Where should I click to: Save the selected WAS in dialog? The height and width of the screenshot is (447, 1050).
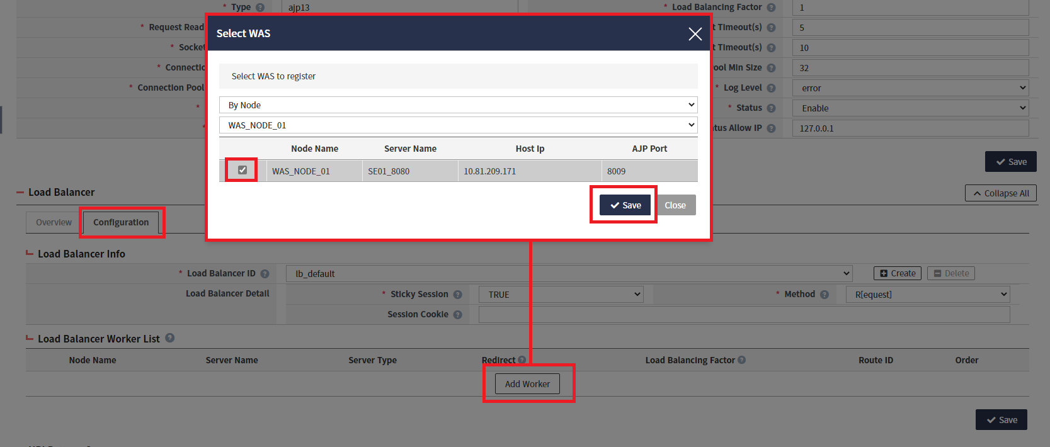tap(625, 205)
